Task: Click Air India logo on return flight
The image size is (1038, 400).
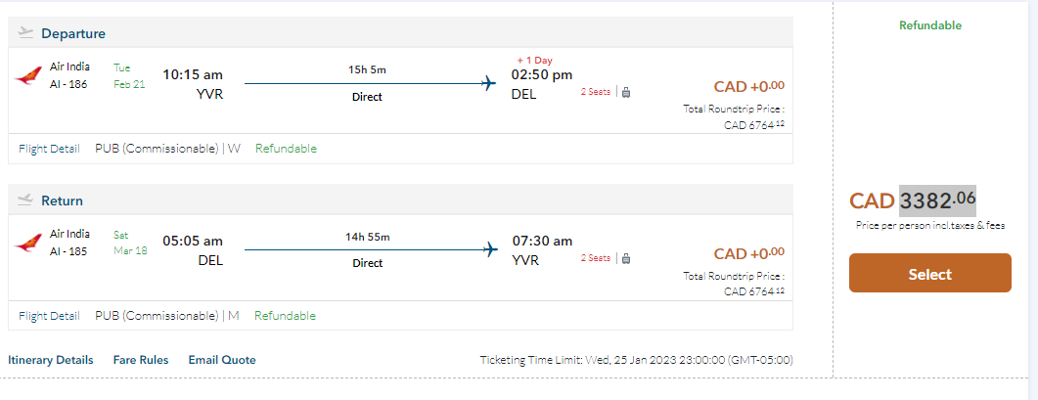Action: coord(29,242)
